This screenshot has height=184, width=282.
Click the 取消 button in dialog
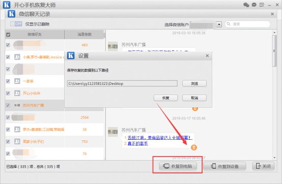tap(194, 98)
